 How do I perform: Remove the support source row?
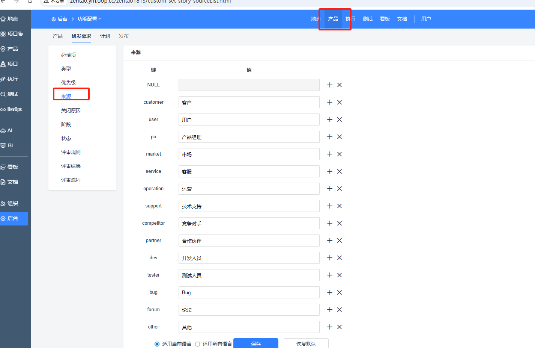340,206
